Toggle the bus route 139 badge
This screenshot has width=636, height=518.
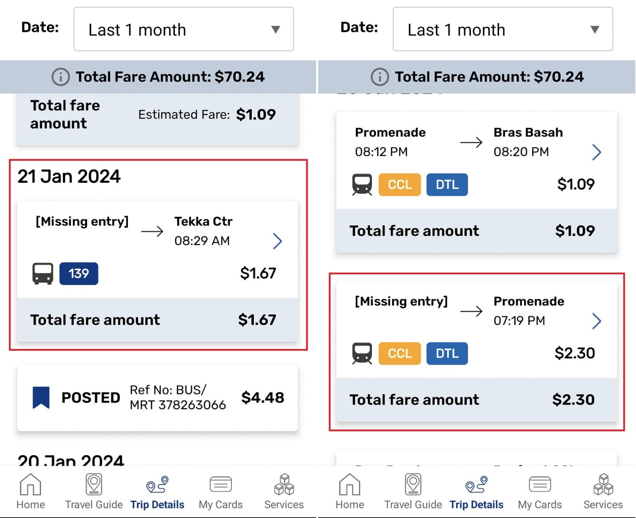click(x=79, y=273)
